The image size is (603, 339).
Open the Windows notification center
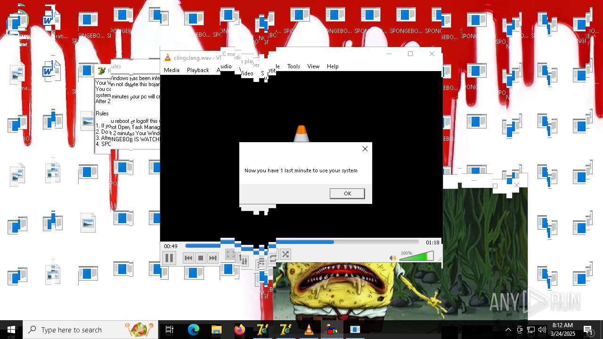pyautogui.click(x=588, y=330)
